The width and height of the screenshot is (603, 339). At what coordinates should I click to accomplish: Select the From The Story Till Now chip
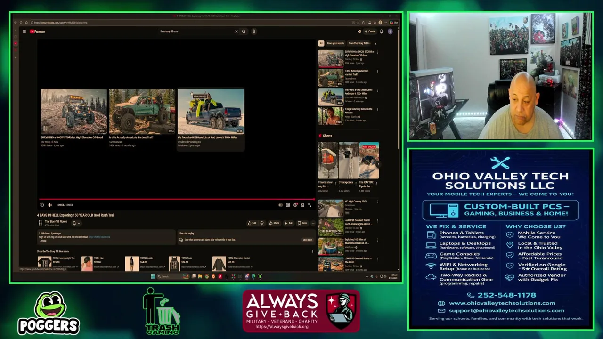point(359,43)
